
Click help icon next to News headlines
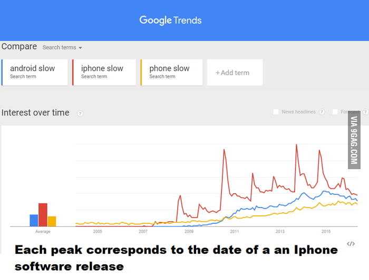(322, 112)
